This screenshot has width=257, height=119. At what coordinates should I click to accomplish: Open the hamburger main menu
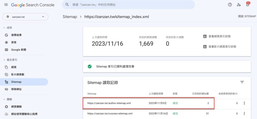point(6,5)
